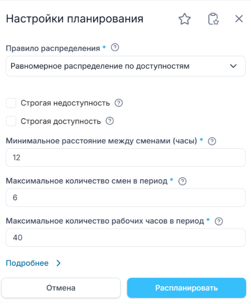Expand the Подробнее section
This screenshot has width=251, height=304.
pyautogui.click(x=27, y=263)
